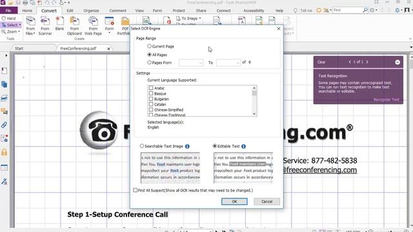Enable Find All Suspect checkbox
Image resolution: width=413 pixels, height=232 pixels.
point(136,190)
